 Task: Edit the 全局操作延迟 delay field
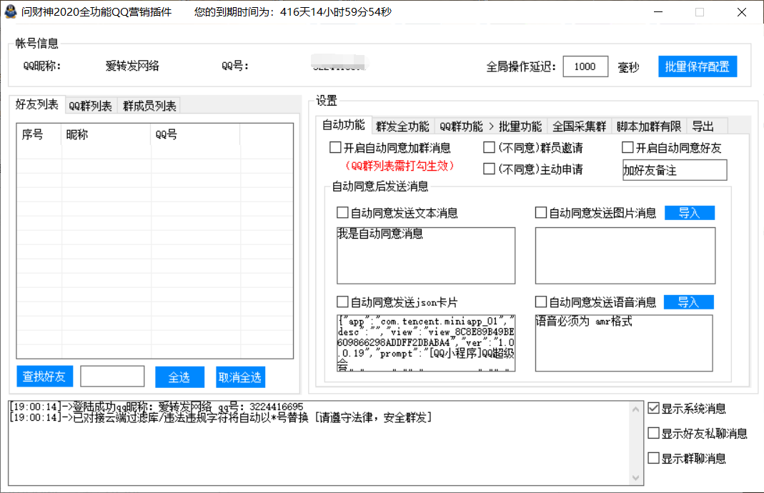click(585, 66)
